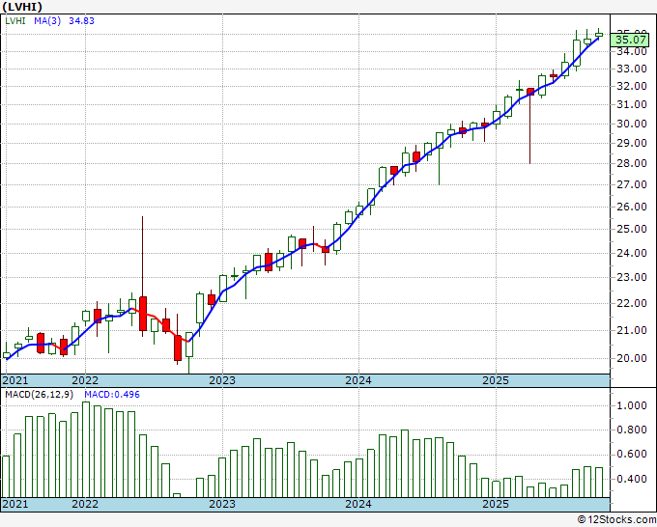Select the 29.00 price axis label
The height and width of the screenshot is (527, 657).
coord(632,143)
